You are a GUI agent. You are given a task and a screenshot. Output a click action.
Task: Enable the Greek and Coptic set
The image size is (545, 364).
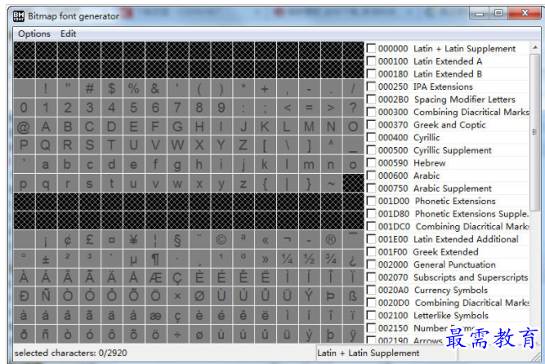tap(371, 125)
